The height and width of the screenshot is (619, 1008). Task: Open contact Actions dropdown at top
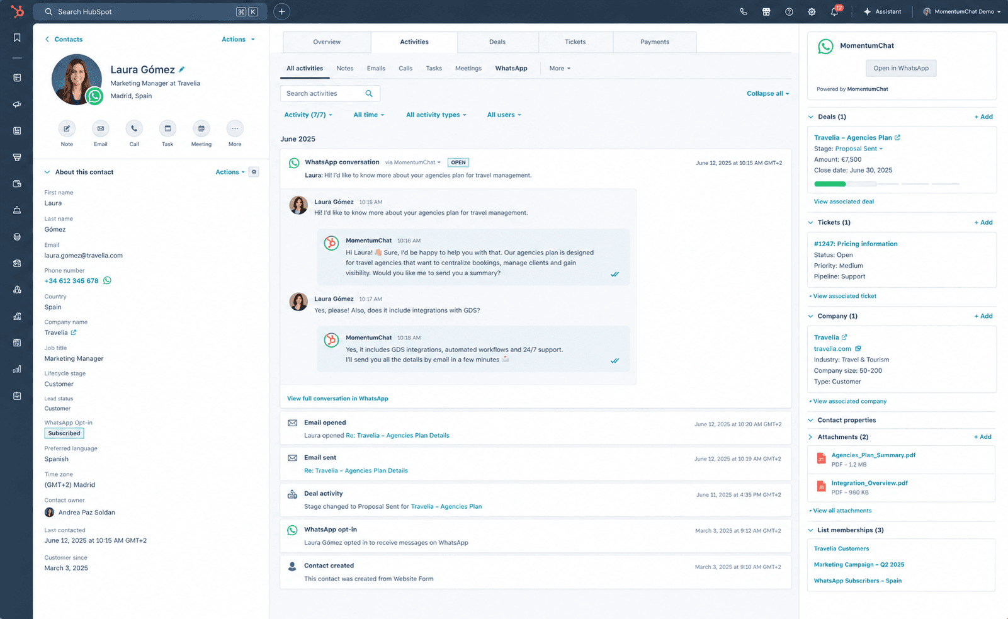click(238, 39)
